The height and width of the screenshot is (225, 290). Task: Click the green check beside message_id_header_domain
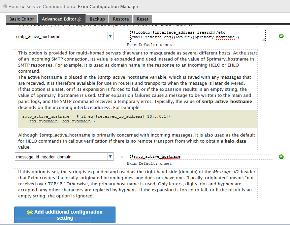pos(281,157)
